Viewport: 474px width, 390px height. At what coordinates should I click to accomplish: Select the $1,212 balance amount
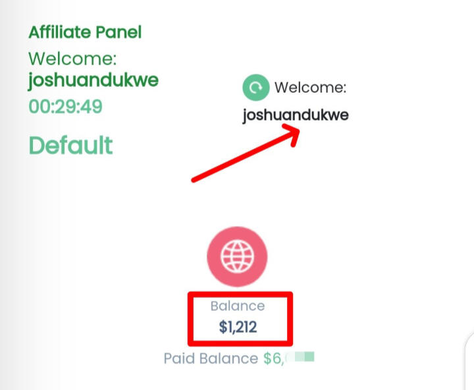click(x=237, y=325)
